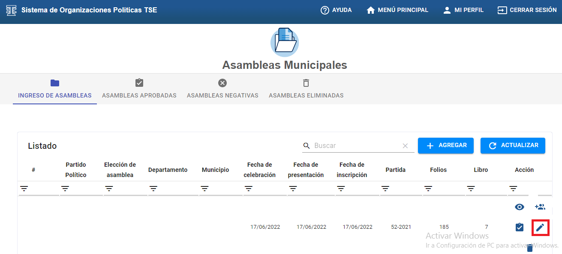The image size is (562, 254).
Task: Sort by the Departamento column header
Action: pos(168,170)
